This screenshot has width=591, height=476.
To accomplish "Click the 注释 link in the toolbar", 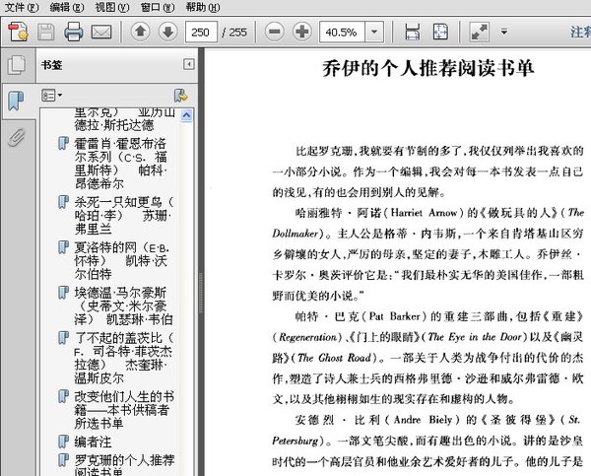I will (581, 33).
